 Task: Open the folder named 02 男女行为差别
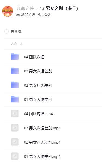coord(38,85)
